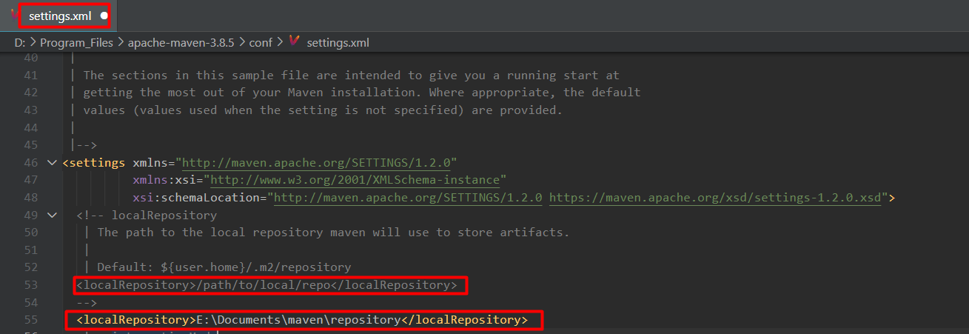
Task: Open the D: breadcrumb segment
Action: pos(20,43)
